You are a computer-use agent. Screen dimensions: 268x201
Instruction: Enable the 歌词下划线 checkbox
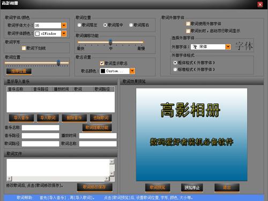point(24,48)
